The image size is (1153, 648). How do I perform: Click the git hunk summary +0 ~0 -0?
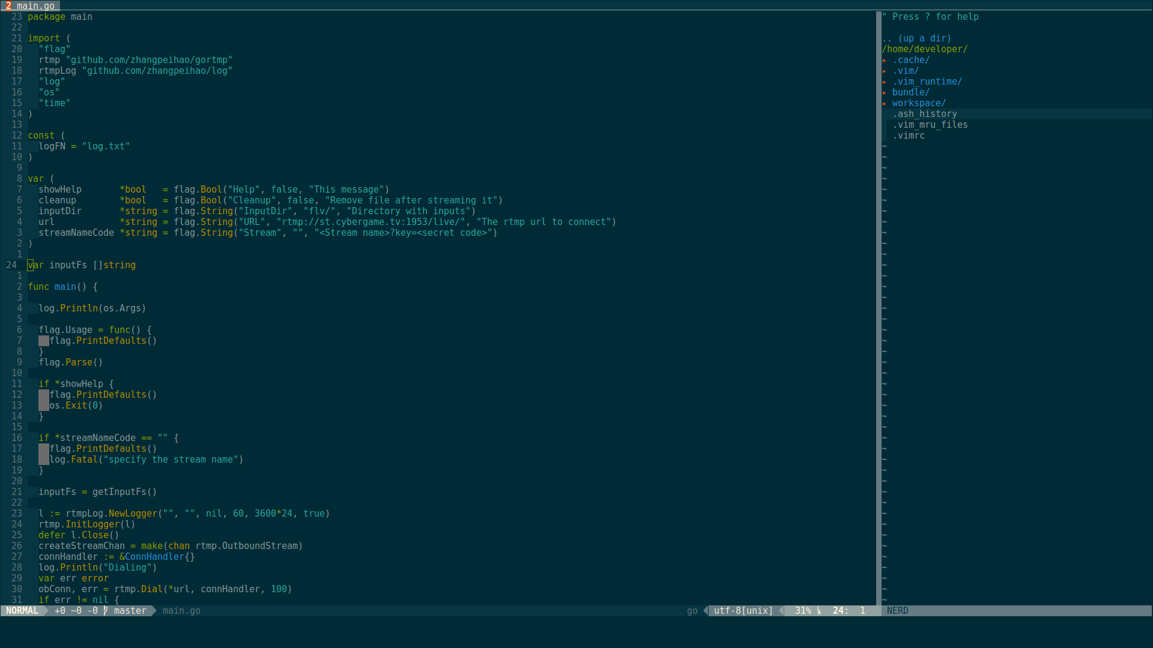pos(76,611)
